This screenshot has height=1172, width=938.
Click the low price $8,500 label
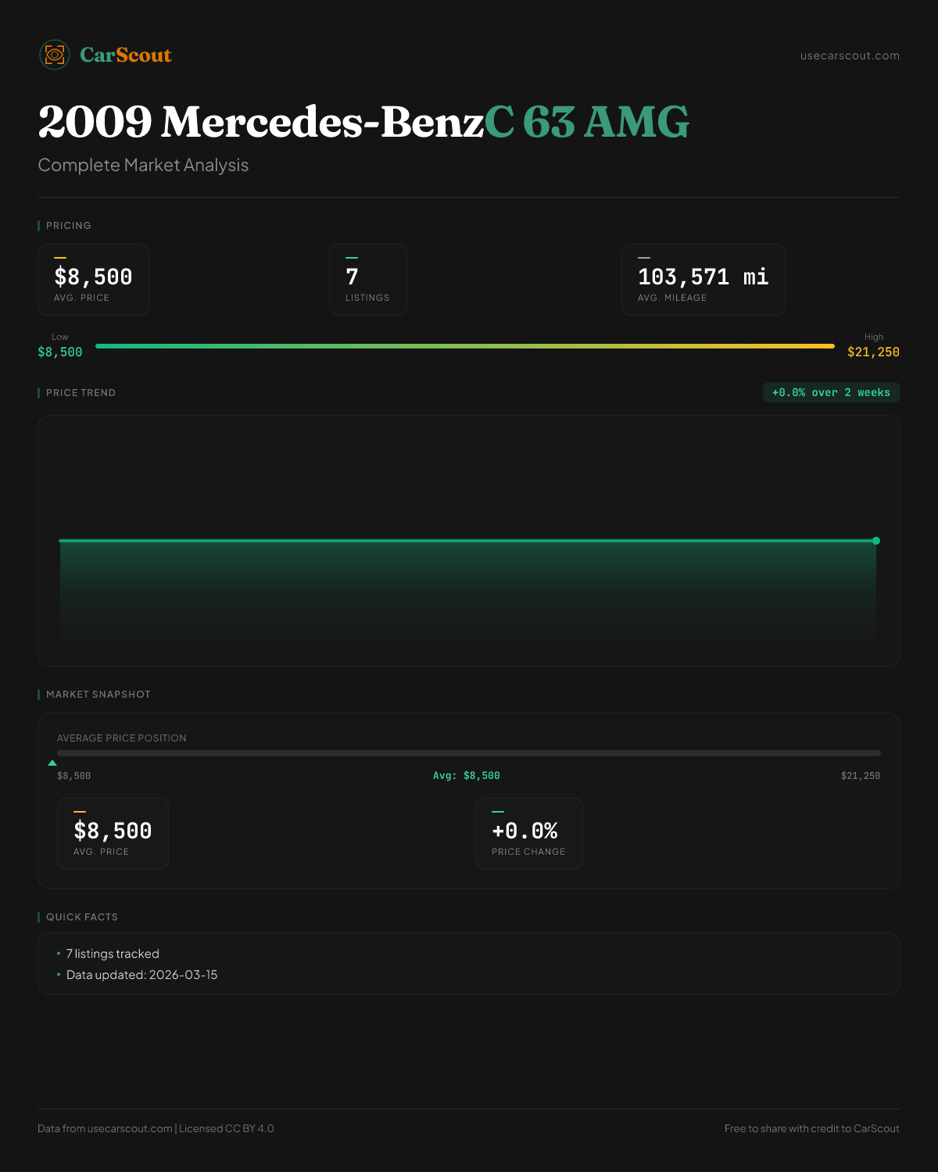tap(60, 352)
